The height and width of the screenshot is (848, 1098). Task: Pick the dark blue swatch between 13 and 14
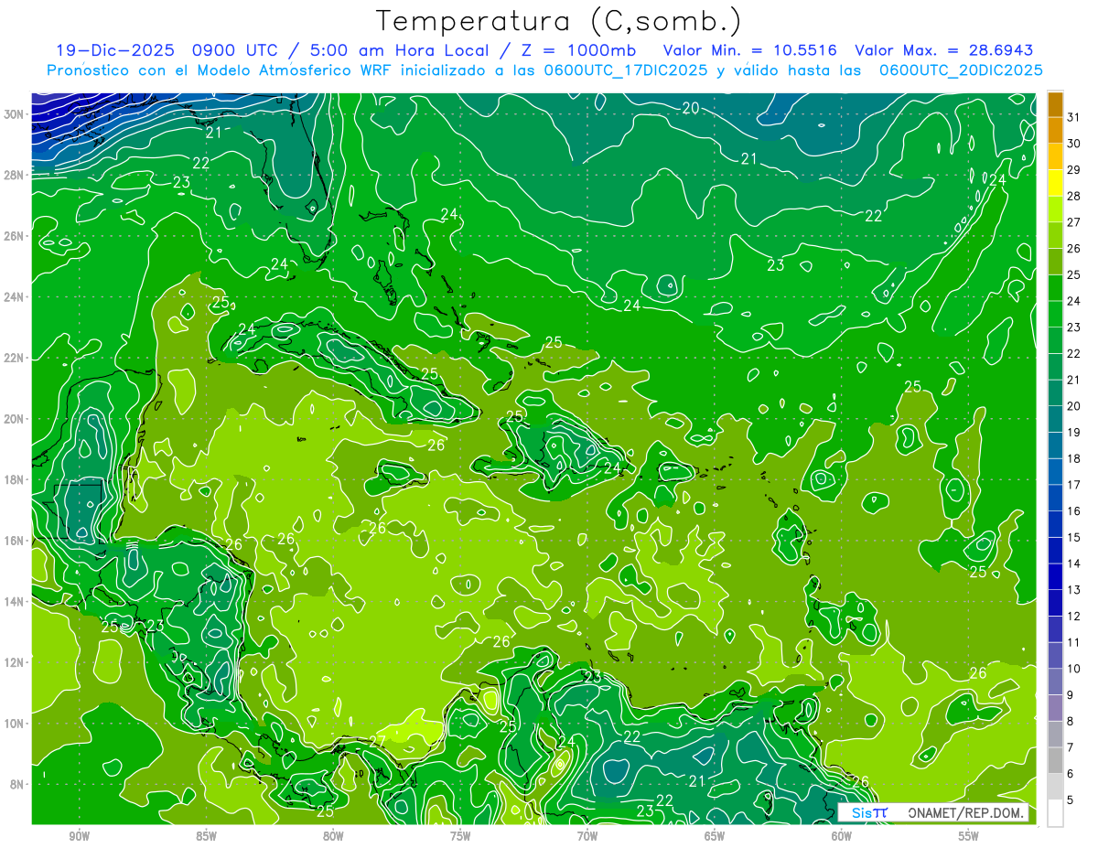pyautogui.click(x=1055, y=577)
